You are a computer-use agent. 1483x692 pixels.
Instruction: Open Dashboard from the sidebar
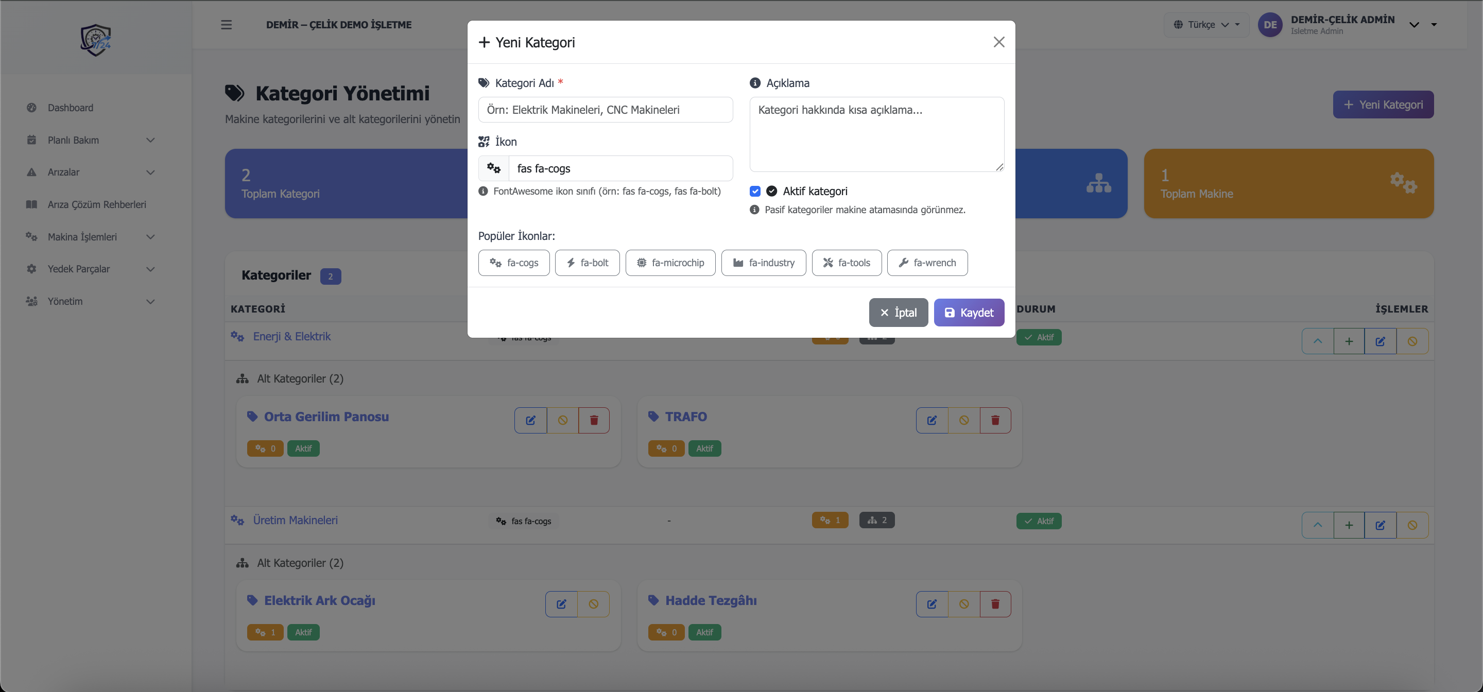(x=70, y=108)
